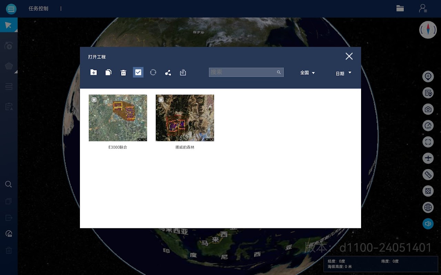Click the magnifier search icon in left sidebar
This screenshot has height=275, width=441.
click(x=9, y=184)
